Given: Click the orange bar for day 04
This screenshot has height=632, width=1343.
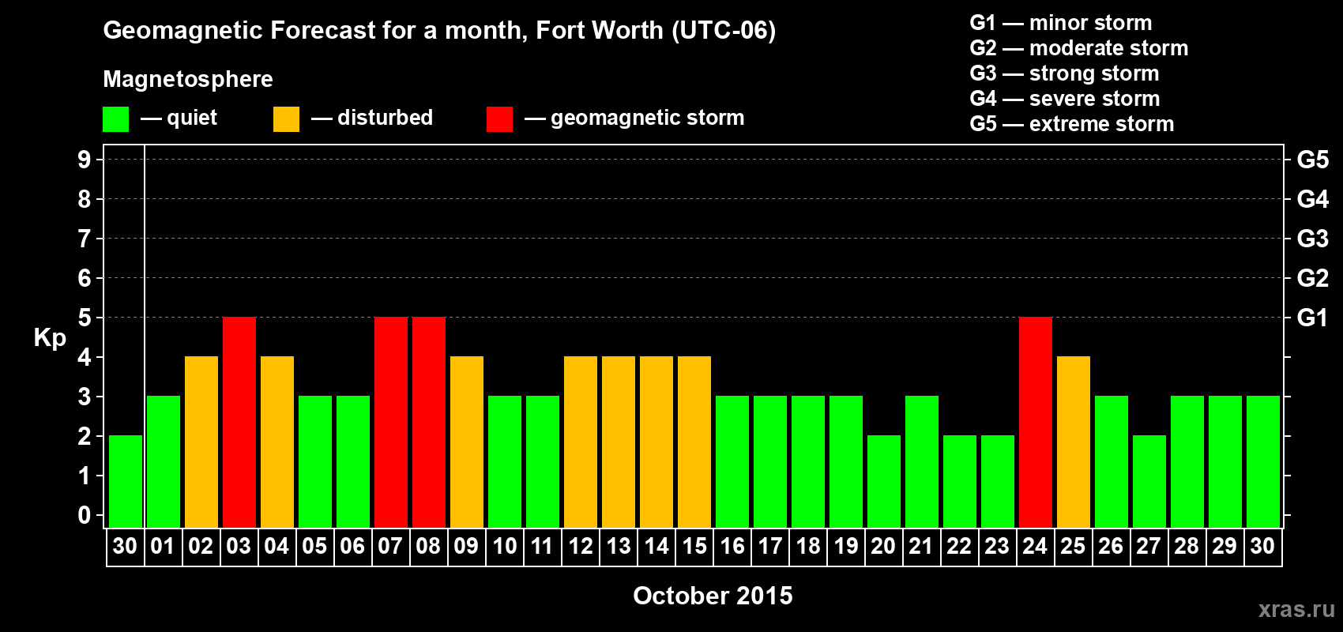Looking at the screenshot, I should click(x=277, y=442).
